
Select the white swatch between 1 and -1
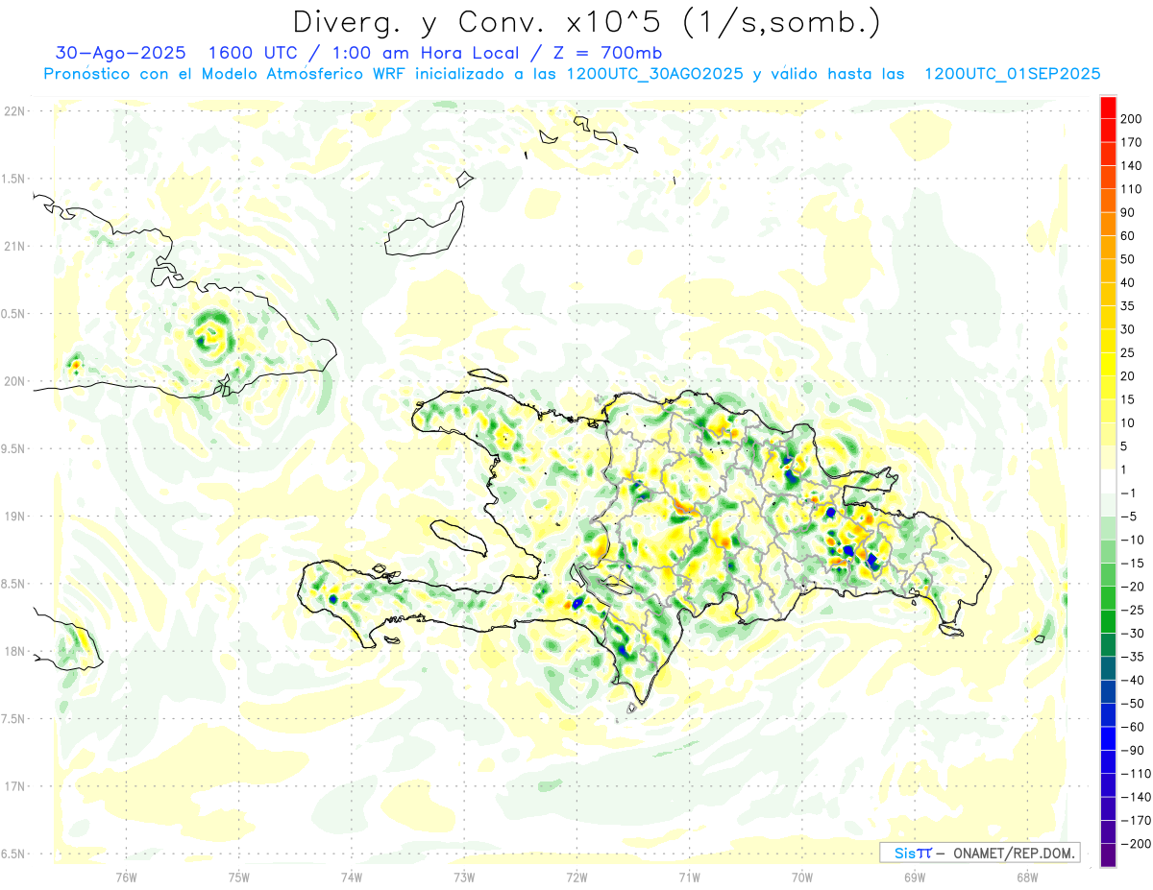coord(1108,481)
